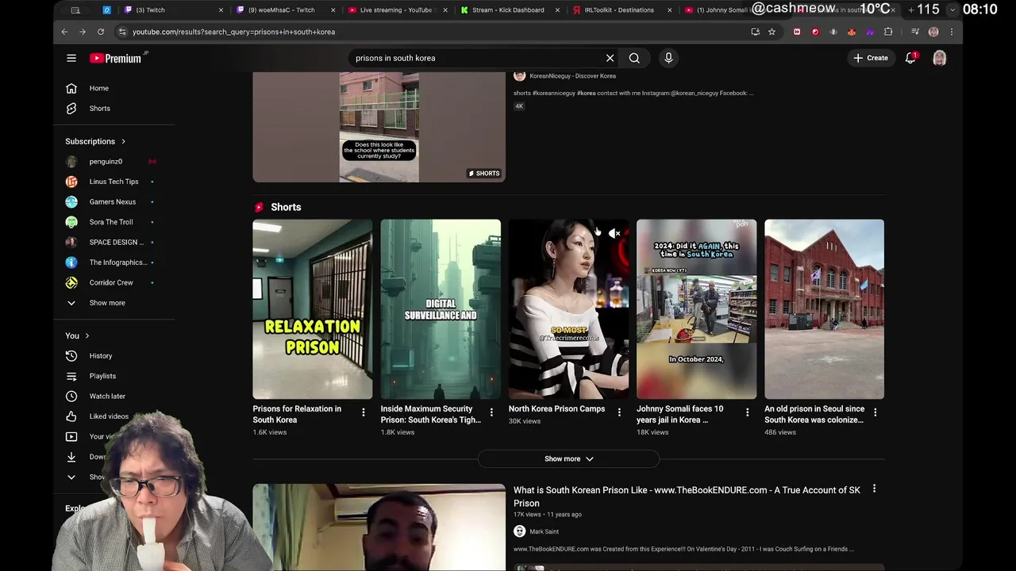This screenshot has width=1016, height=571.
Task: Open options for old prison in Seoul short
Action: tap(875, 412)
